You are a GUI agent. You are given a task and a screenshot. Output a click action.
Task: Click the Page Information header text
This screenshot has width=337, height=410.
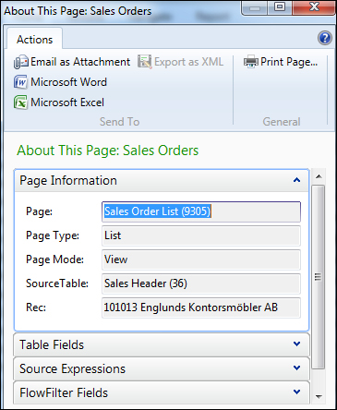(68, 180)
